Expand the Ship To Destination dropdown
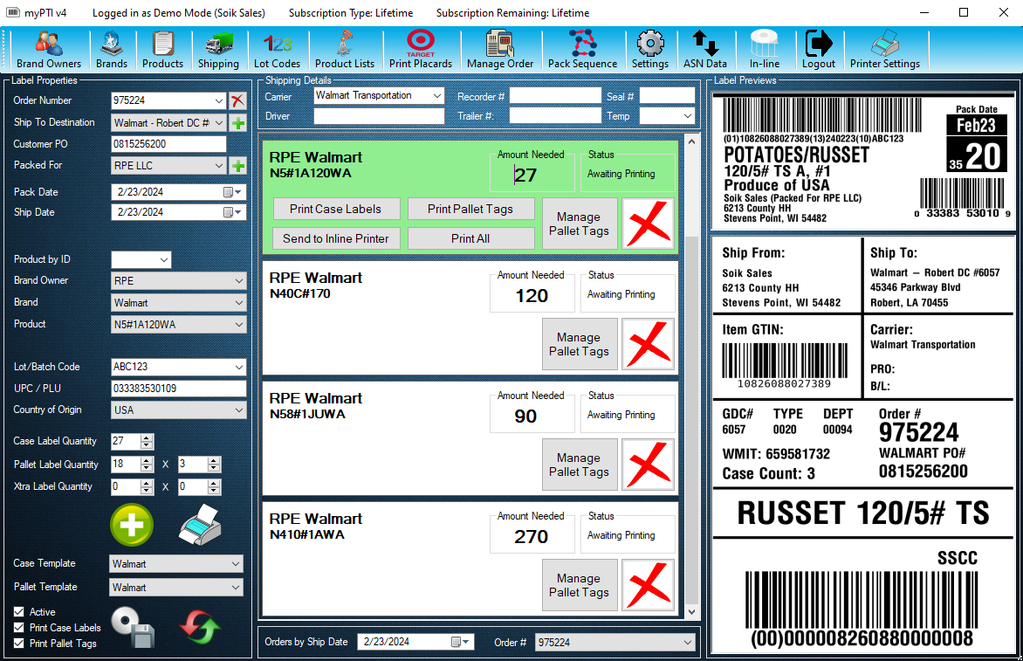The image size is (1023, 661). click(218, 122)
